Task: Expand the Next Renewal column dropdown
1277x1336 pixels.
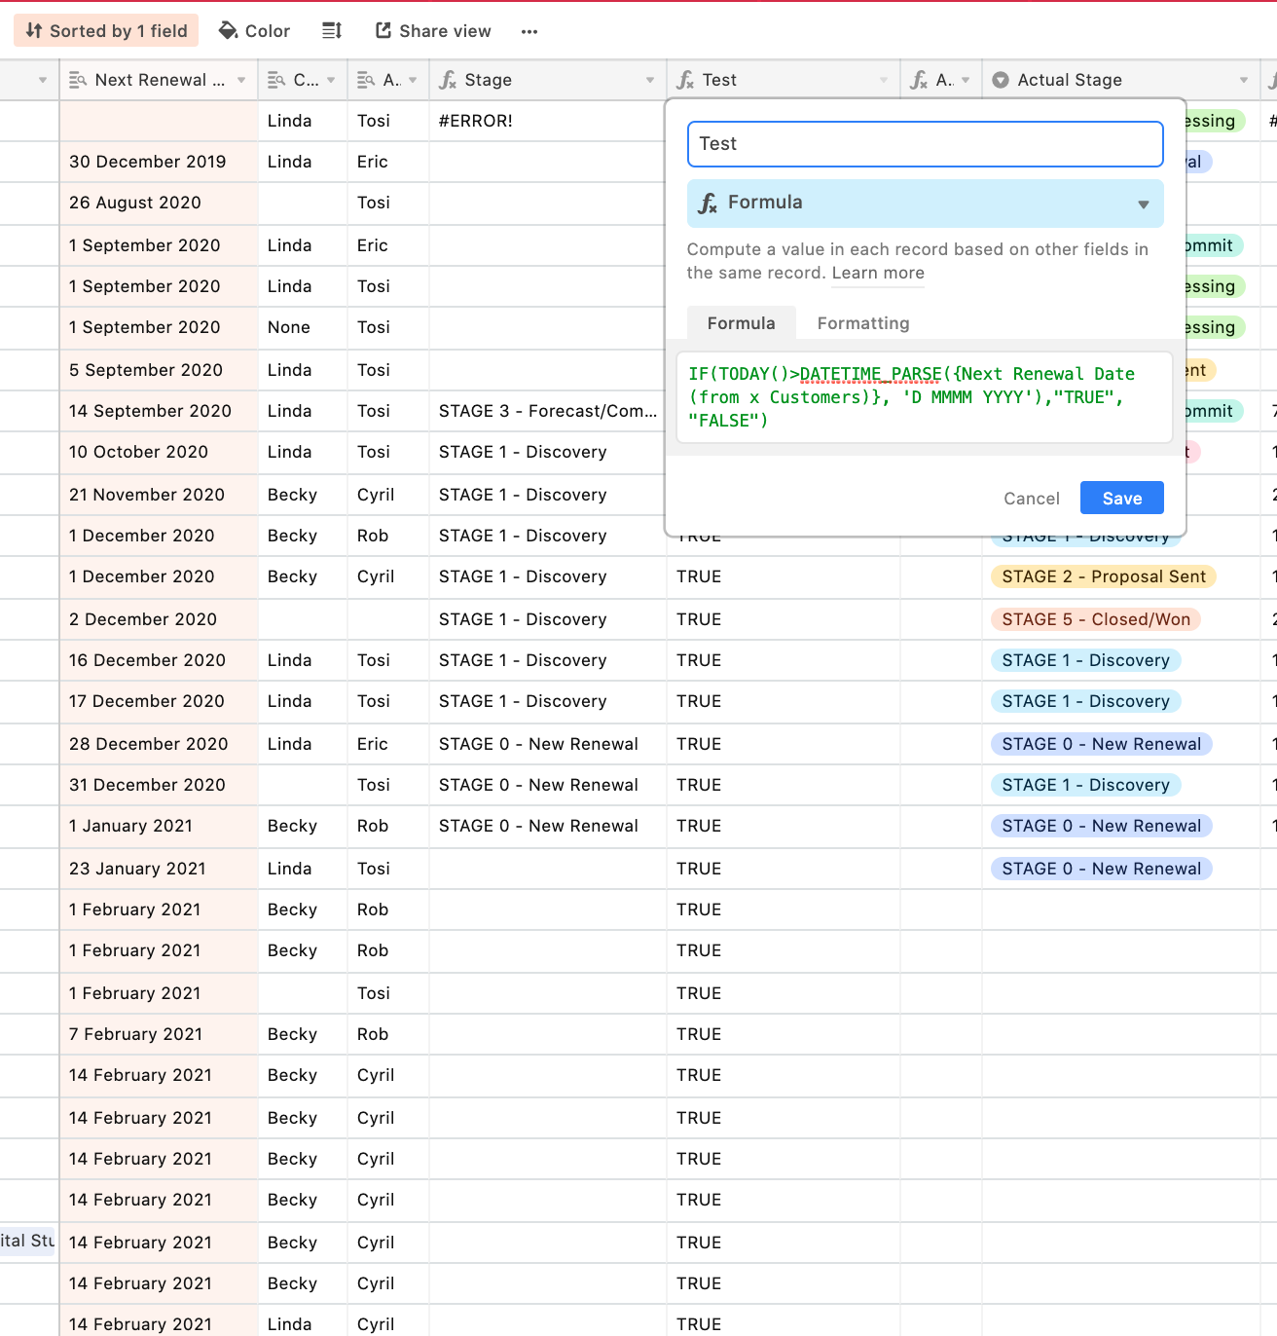Action: pyautogui.click(x=241, y=80)
